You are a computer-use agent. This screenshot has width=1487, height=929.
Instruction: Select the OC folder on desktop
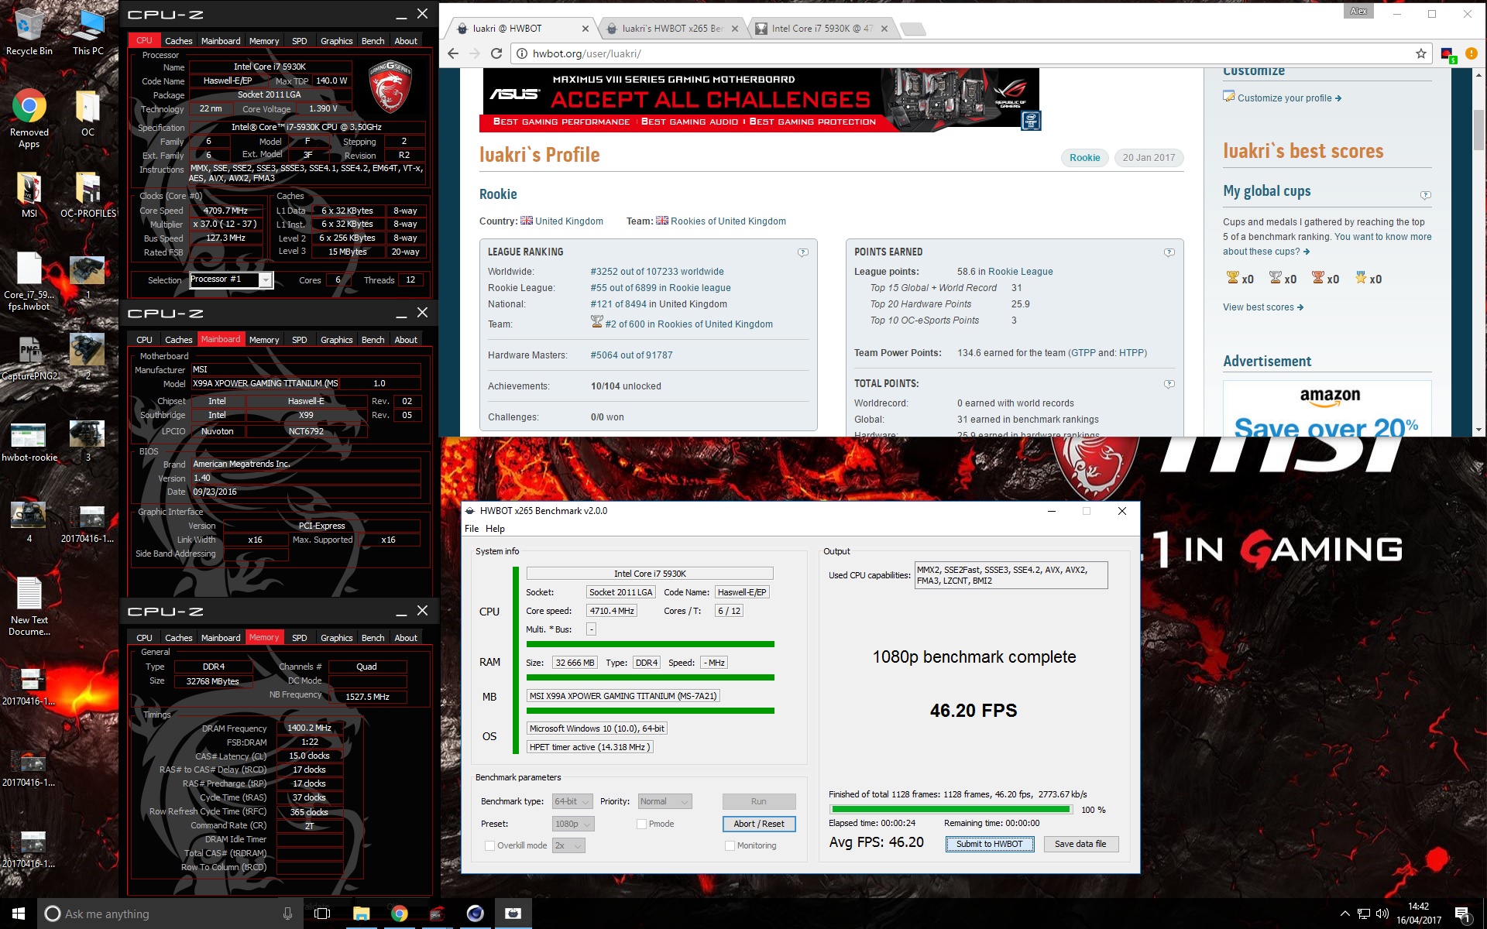pos(88,114)
